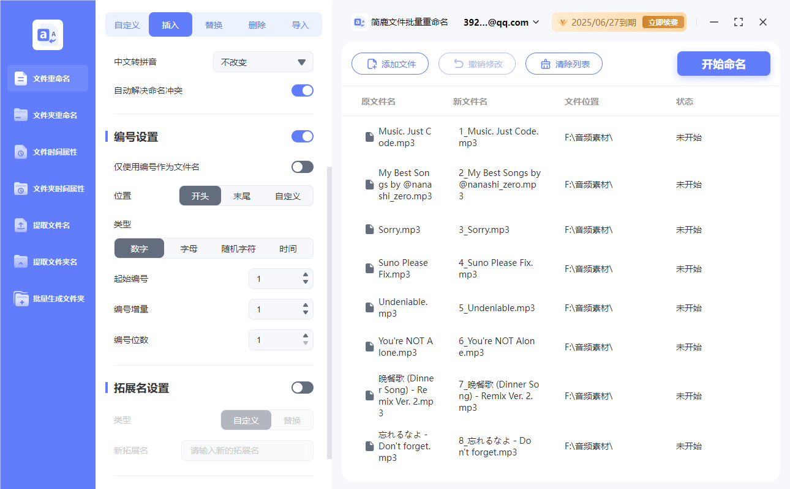Click the 新拓展名 input field
790x489 pixels.
coord(247,450)
